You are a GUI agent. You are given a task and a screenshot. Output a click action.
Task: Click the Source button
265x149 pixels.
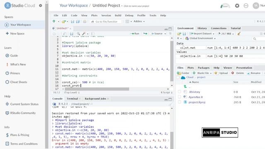click(x=157, y=34)
